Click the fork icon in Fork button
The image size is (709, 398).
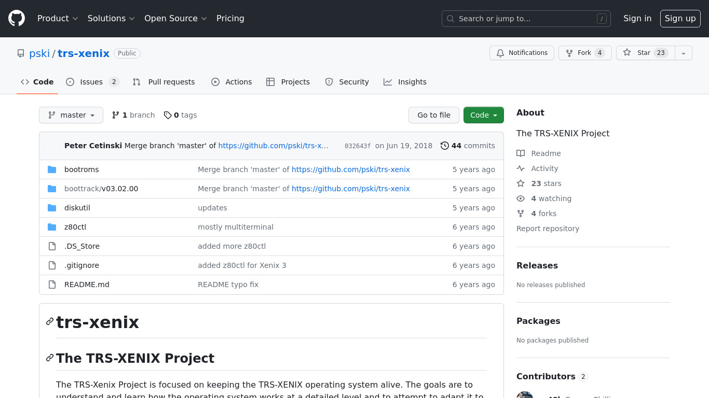[x=569, y=53]
